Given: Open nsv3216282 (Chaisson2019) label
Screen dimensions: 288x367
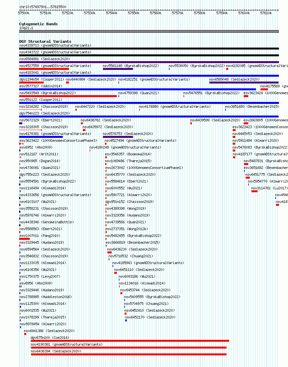Looking at the screenshot, I should [44, 106].
